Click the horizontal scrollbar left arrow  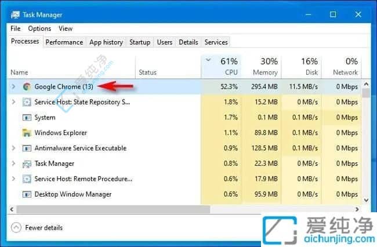point(12,209)
